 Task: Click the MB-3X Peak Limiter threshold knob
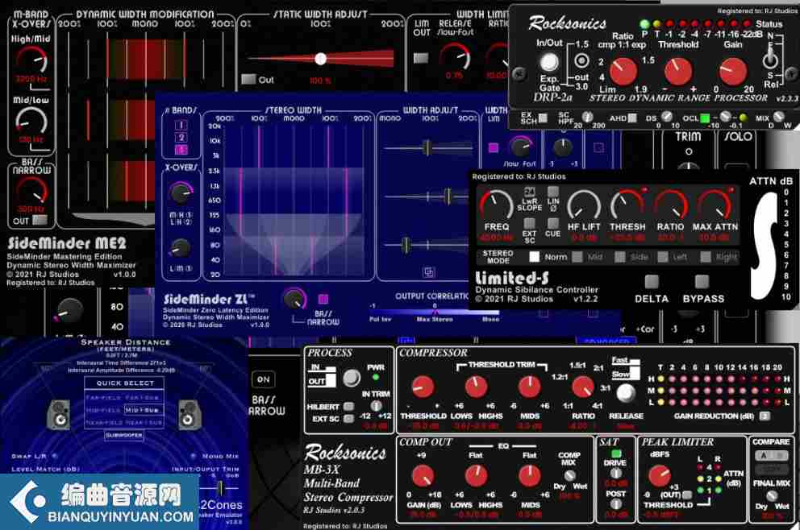[x=659, y=476]
